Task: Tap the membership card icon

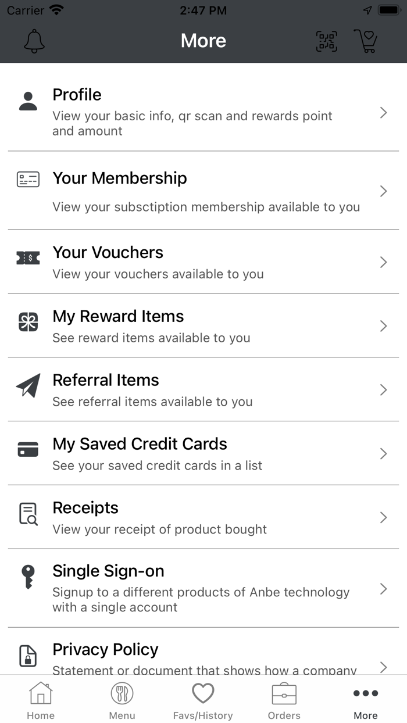Action: (28, 180)
